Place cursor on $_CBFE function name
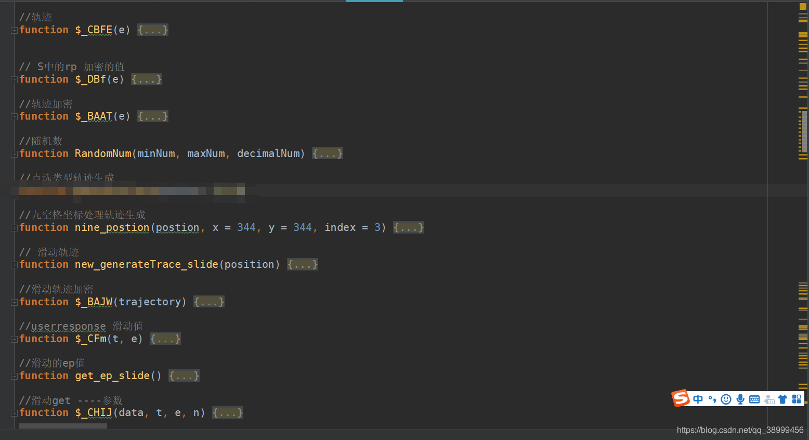This screenshot has width=809, height=440. click(94, 30)
